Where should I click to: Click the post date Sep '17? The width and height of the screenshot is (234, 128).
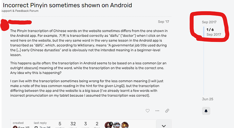click(163, 22)
